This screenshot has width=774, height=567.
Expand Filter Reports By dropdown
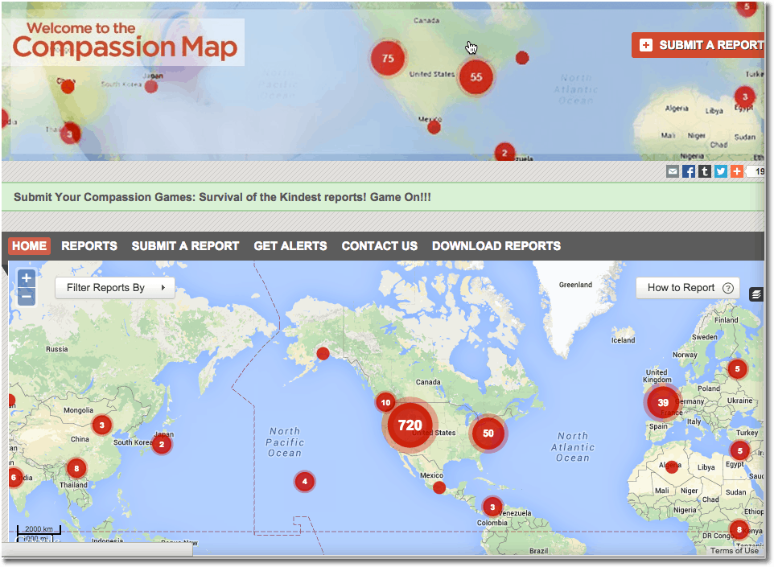(x=115, y=288)
